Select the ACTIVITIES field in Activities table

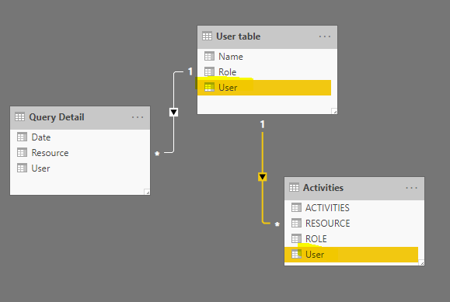tap(351, 208)
